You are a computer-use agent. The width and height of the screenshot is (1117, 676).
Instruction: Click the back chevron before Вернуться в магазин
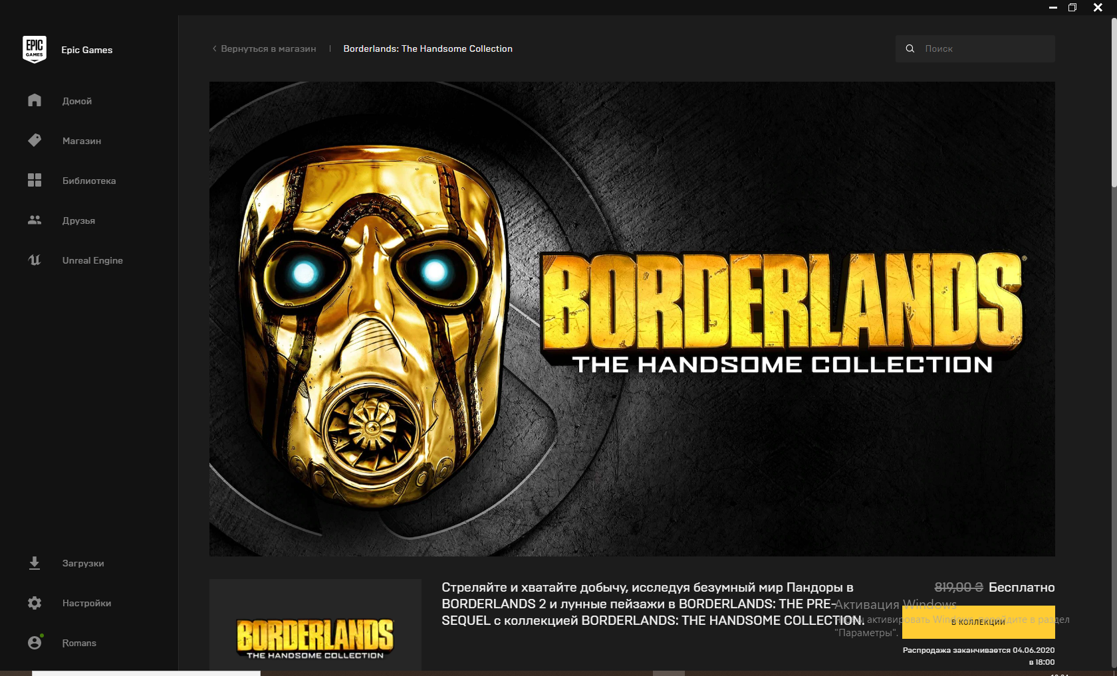(x=214, y=48)
